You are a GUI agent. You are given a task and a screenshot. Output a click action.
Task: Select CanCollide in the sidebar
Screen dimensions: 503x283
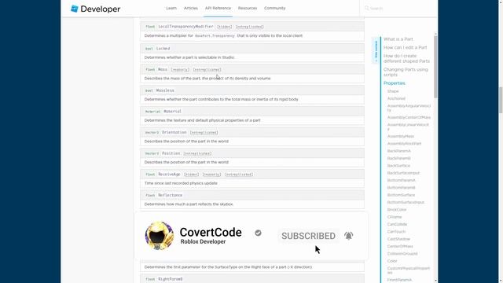[x=397, y=224]
